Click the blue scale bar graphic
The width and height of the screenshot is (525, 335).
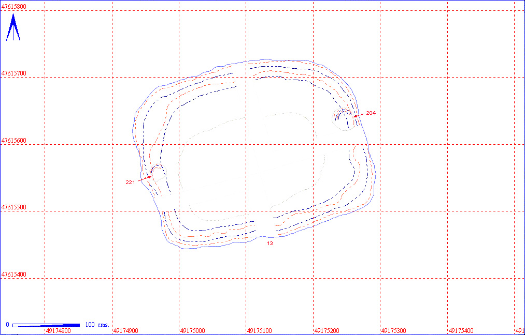coord(46,325)
